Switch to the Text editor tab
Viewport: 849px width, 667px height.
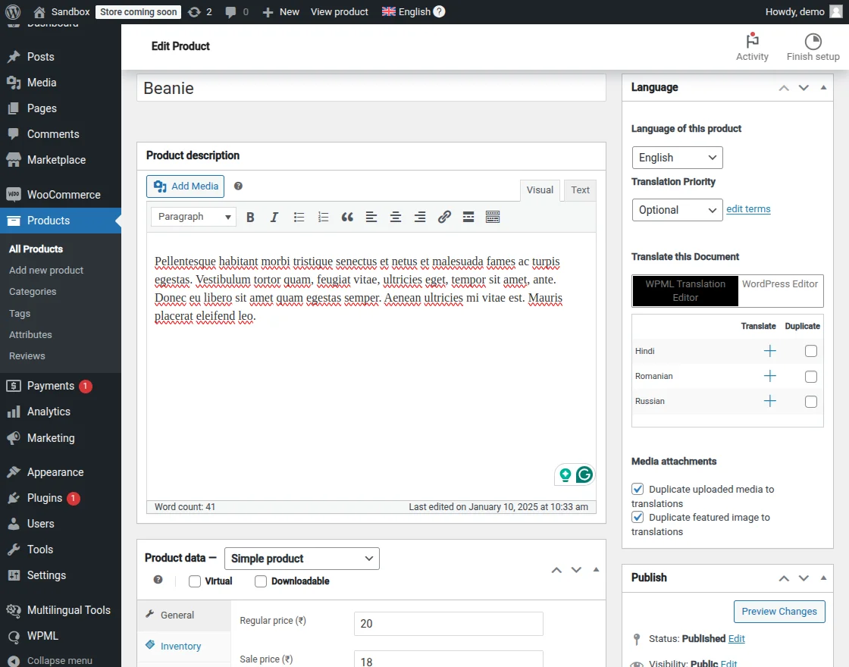pyautogui.click(x=580, y=190)
